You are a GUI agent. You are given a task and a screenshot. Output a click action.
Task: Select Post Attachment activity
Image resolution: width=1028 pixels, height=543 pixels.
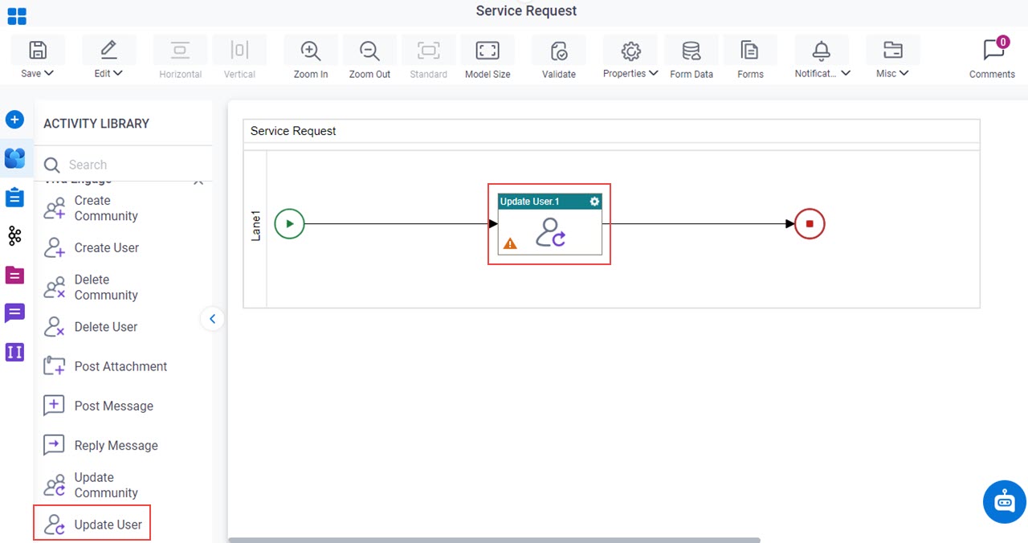(x=105, y=366)
